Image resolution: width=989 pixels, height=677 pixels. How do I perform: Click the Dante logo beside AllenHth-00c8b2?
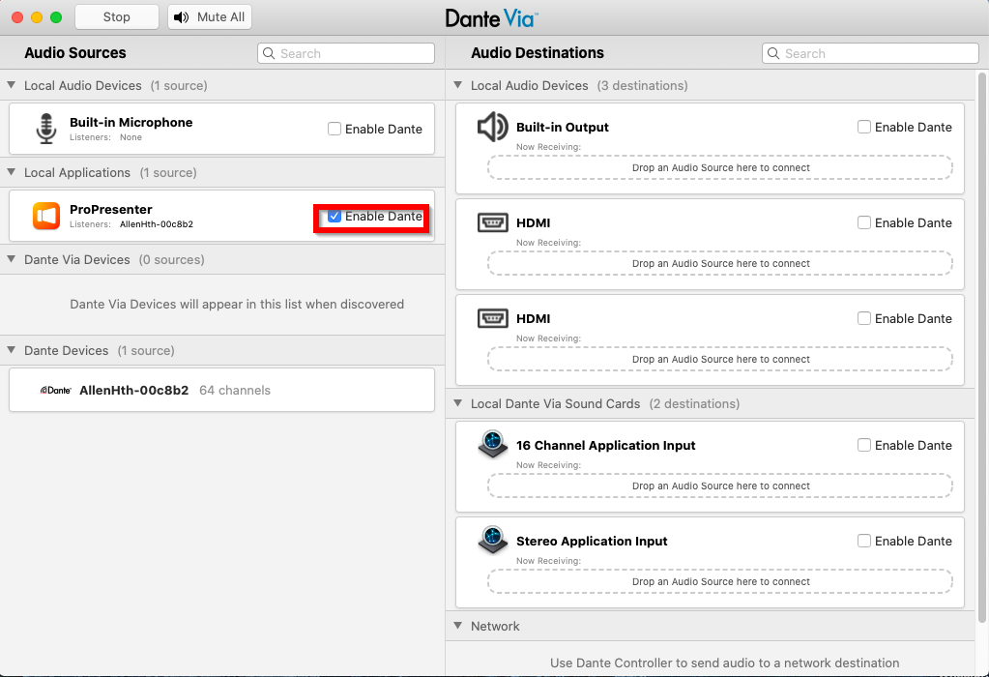point(56,390)
